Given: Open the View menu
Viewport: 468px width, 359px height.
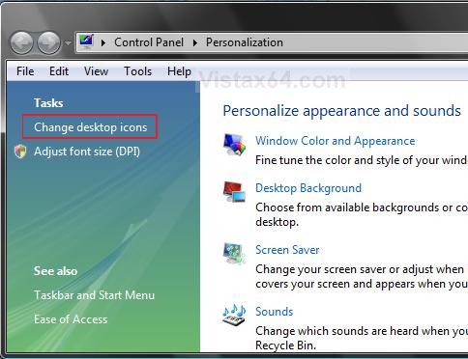Looking at the screenshot, I should [x=96, y=71].
